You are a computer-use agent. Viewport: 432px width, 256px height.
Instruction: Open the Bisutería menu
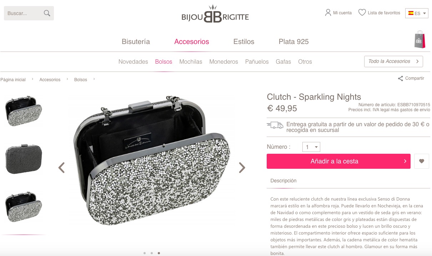pos(136,41)
